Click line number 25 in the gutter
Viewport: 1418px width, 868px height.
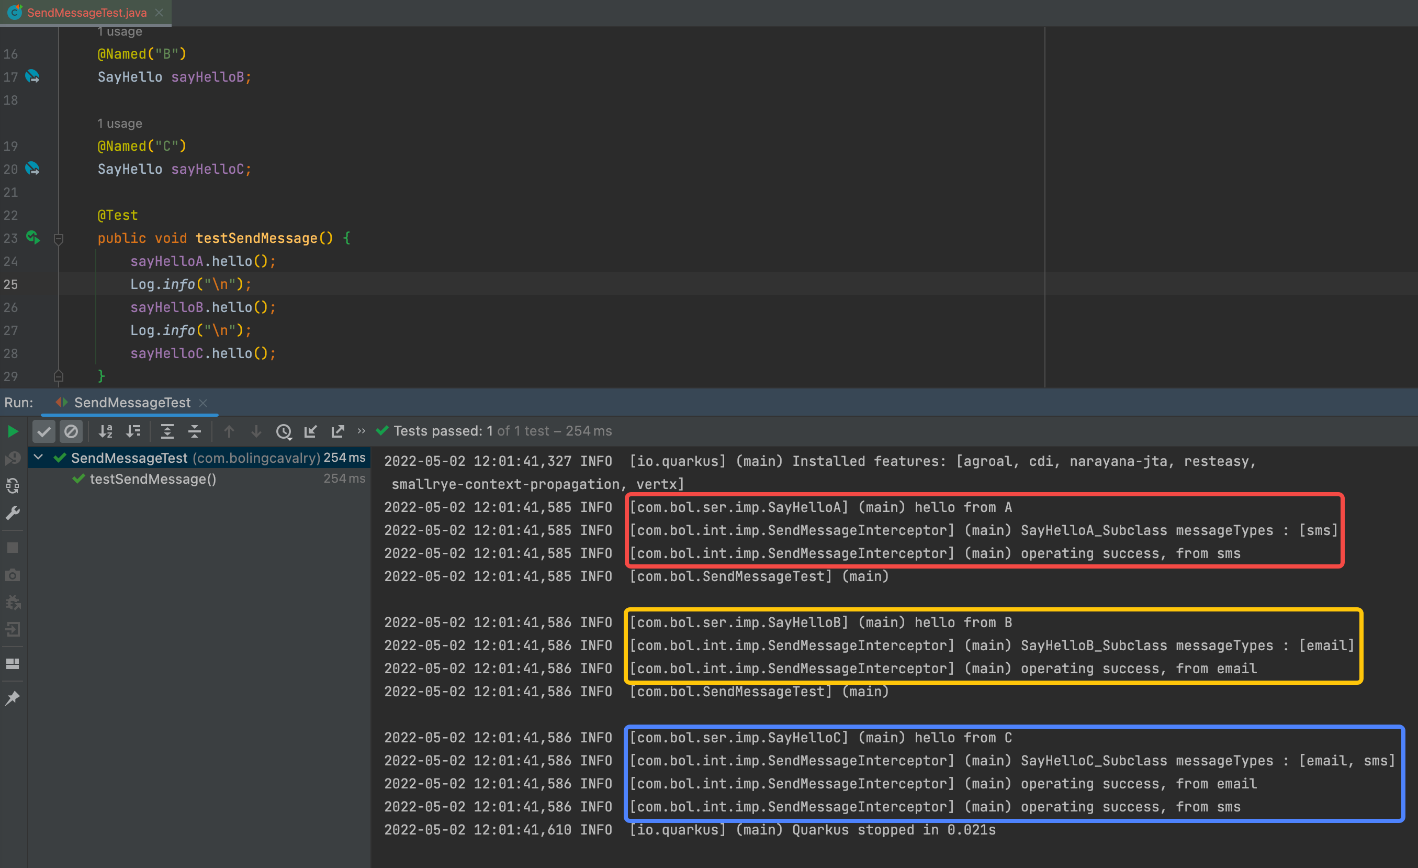(x=10, y=284)
